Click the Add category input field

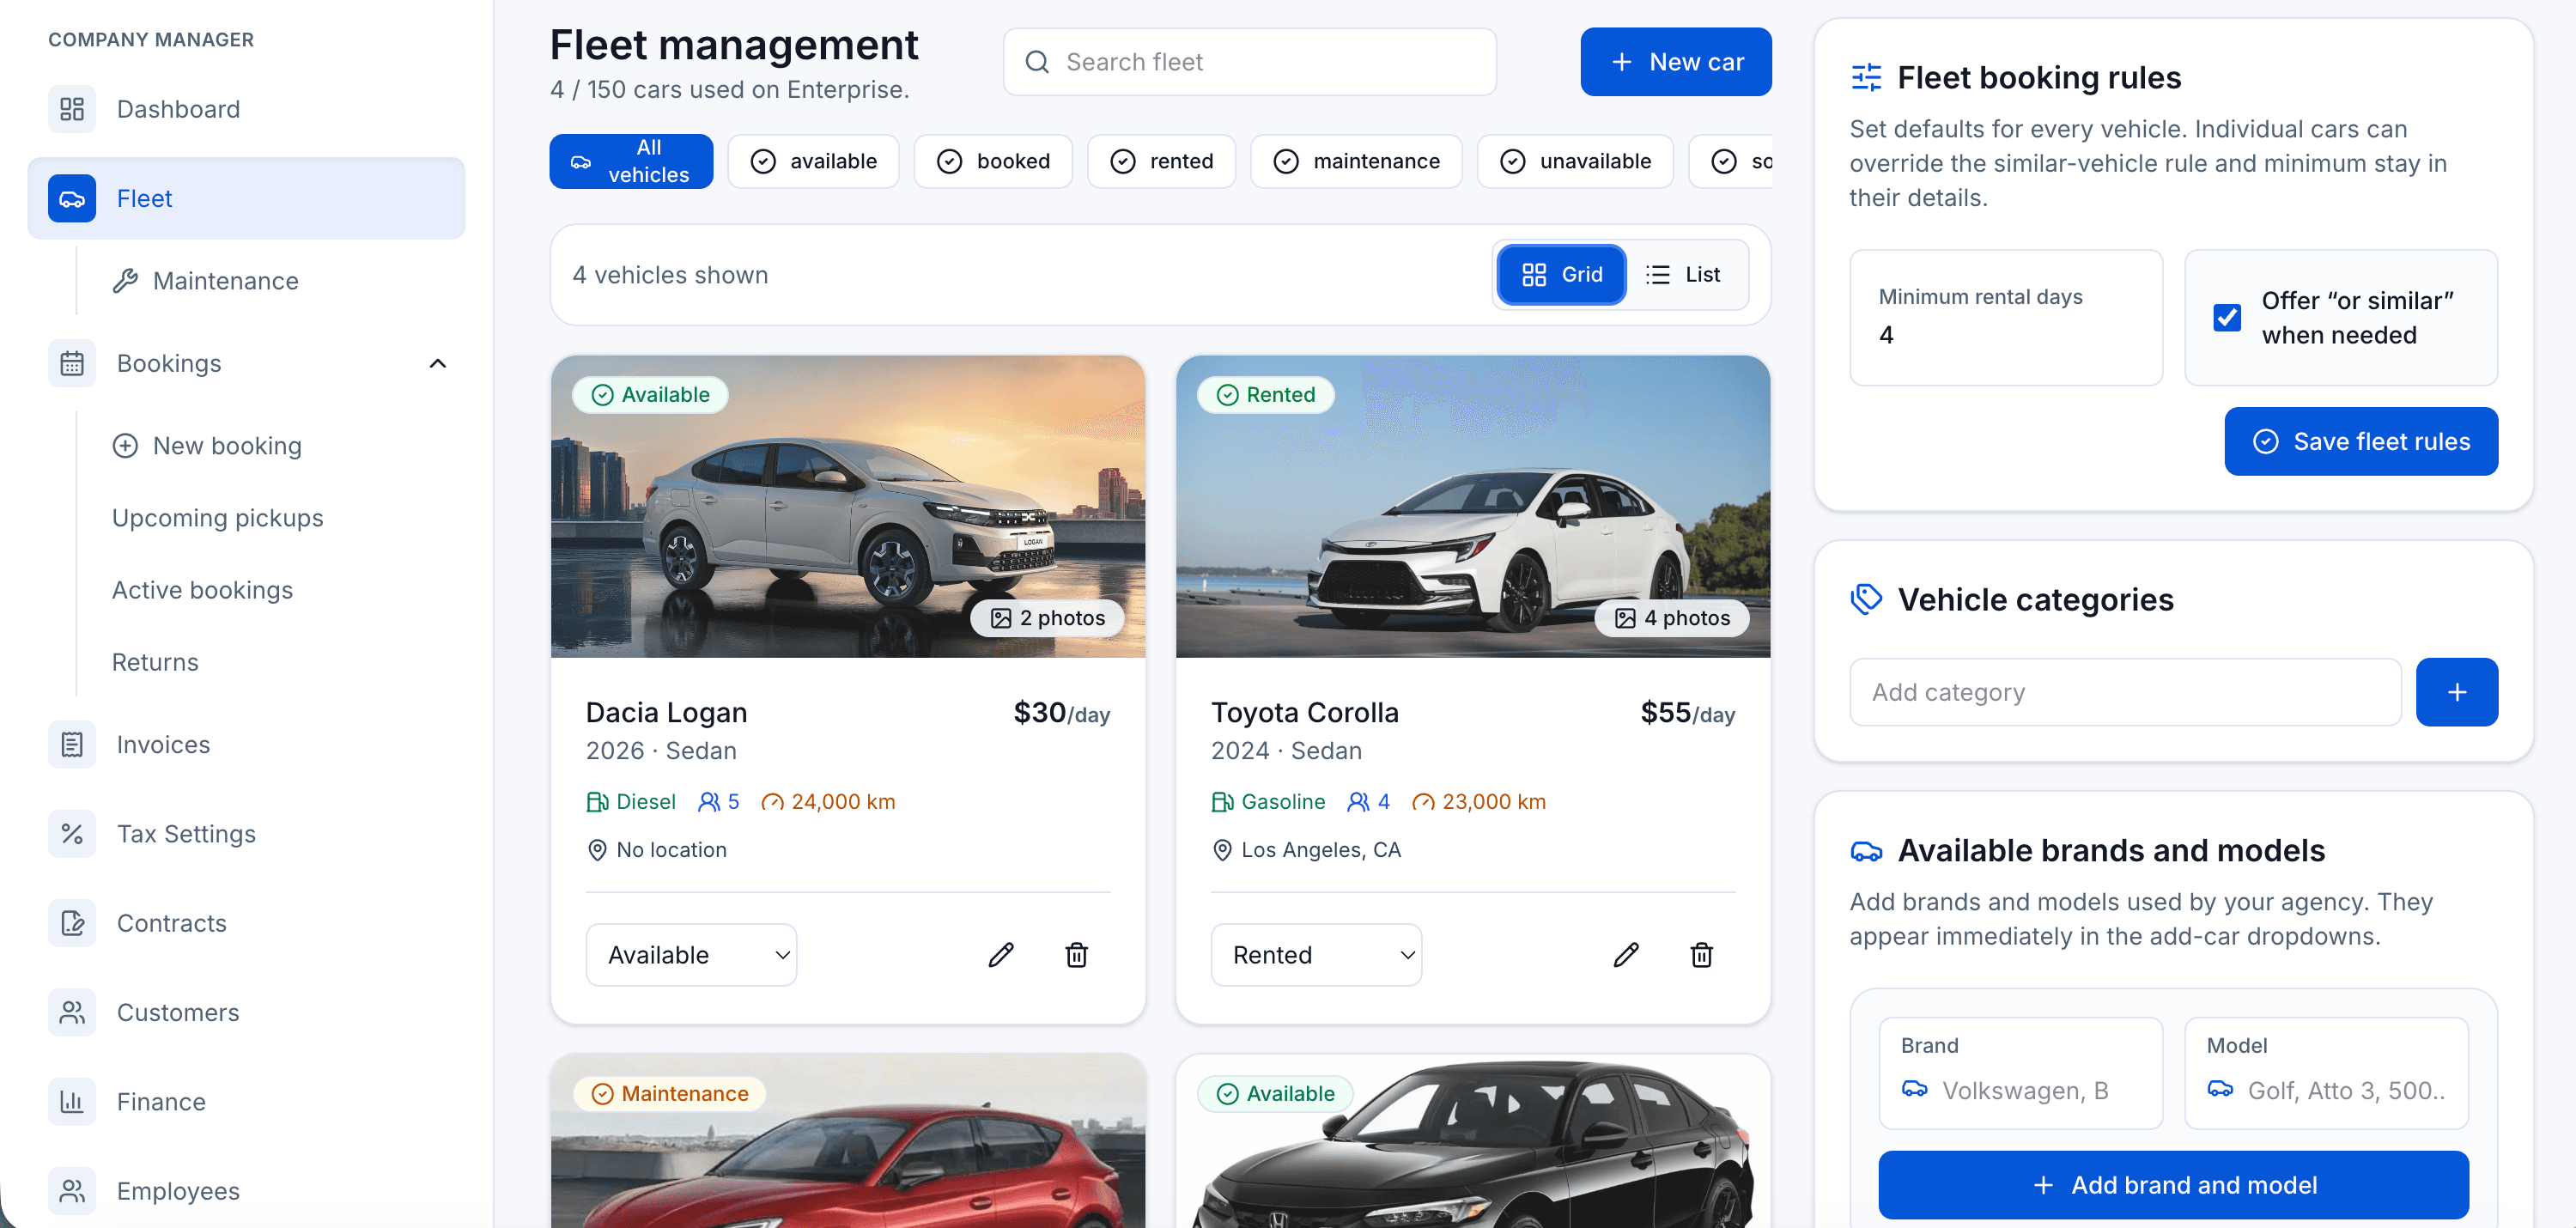pyautogui.click(x=2125, y=692)
